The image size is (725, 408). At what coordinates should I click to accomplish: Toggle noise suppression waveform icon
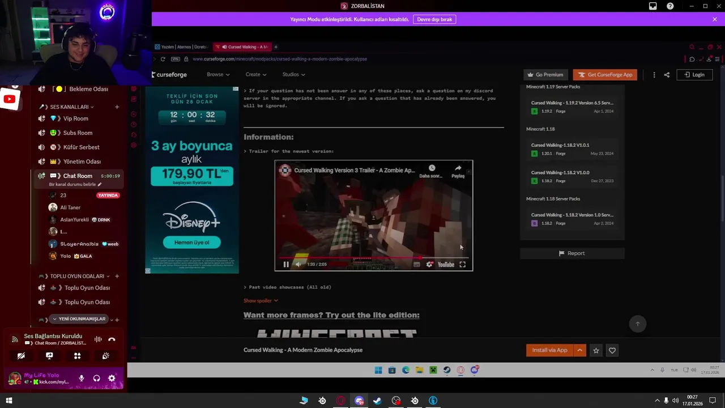click(x=98, y=339)
